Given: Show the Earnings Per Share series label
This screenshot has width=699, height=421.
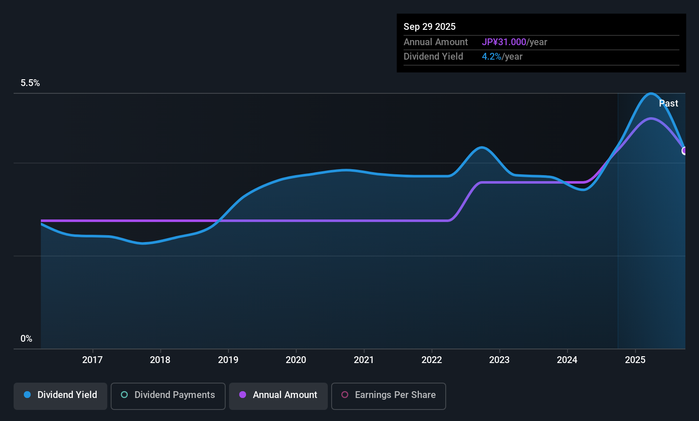Looking at the screenshot, I should click(395, 395).
